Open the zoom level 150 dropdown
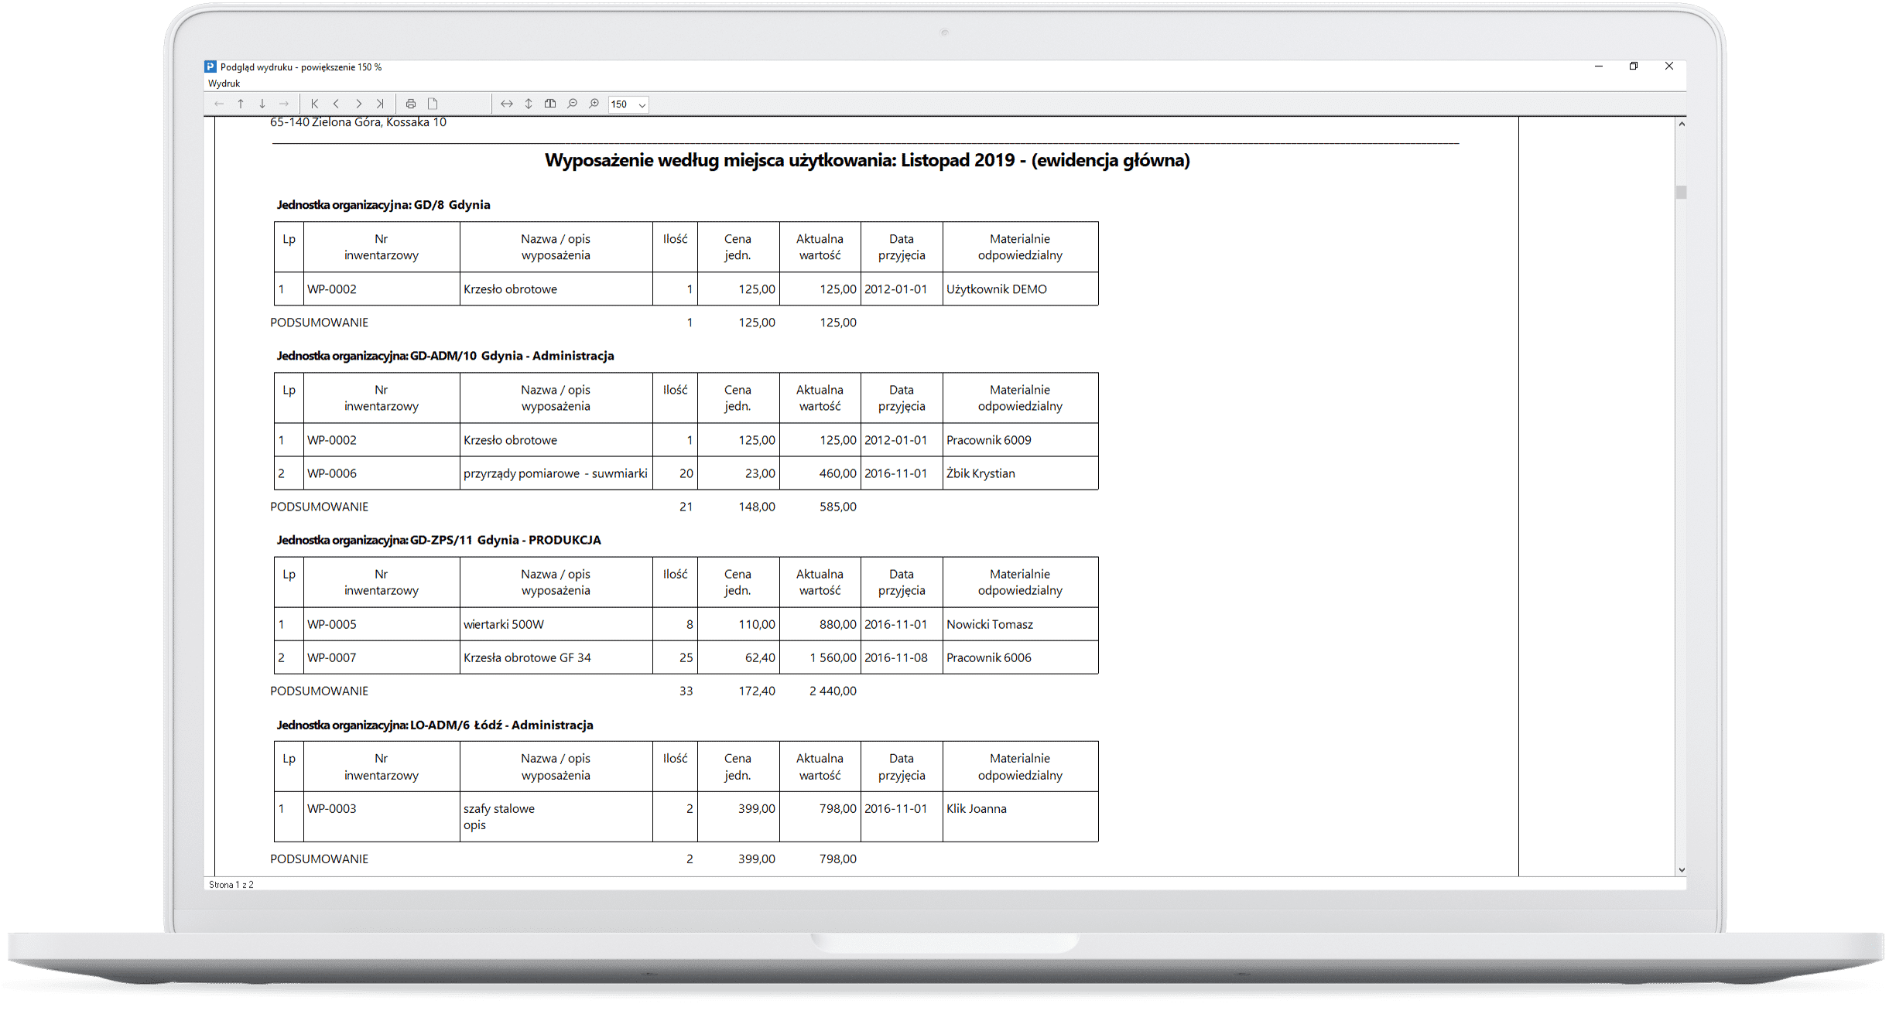1896x1031 pixels. tap(642, 104)
